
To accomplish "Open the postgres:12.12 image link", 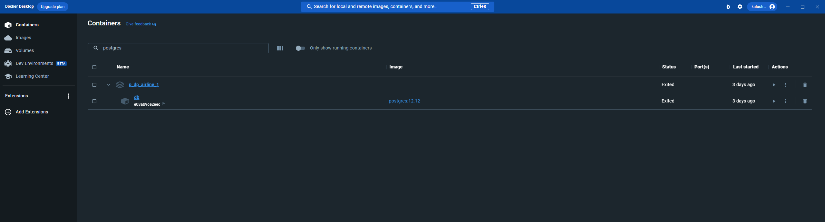I will pos(404,101).
